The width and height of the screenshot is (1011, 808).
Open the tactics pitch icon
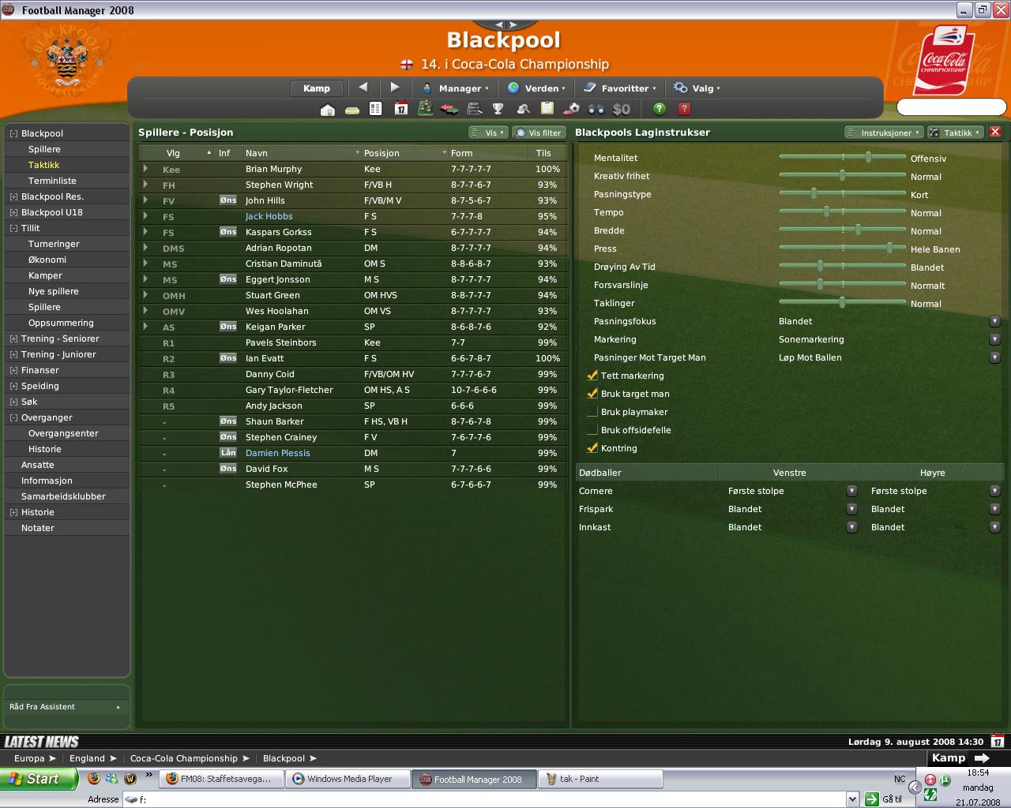click(x=425, y=109)
